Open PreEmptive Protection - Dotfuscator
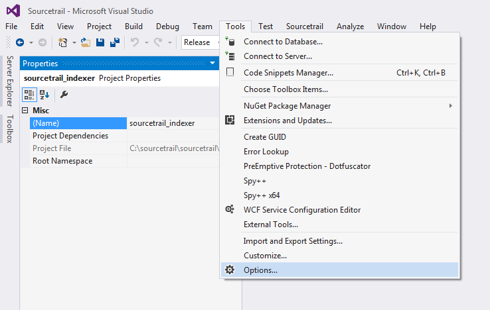Image resolution: width=490 pixels, height=310 pixels. [x=339, y=166]
